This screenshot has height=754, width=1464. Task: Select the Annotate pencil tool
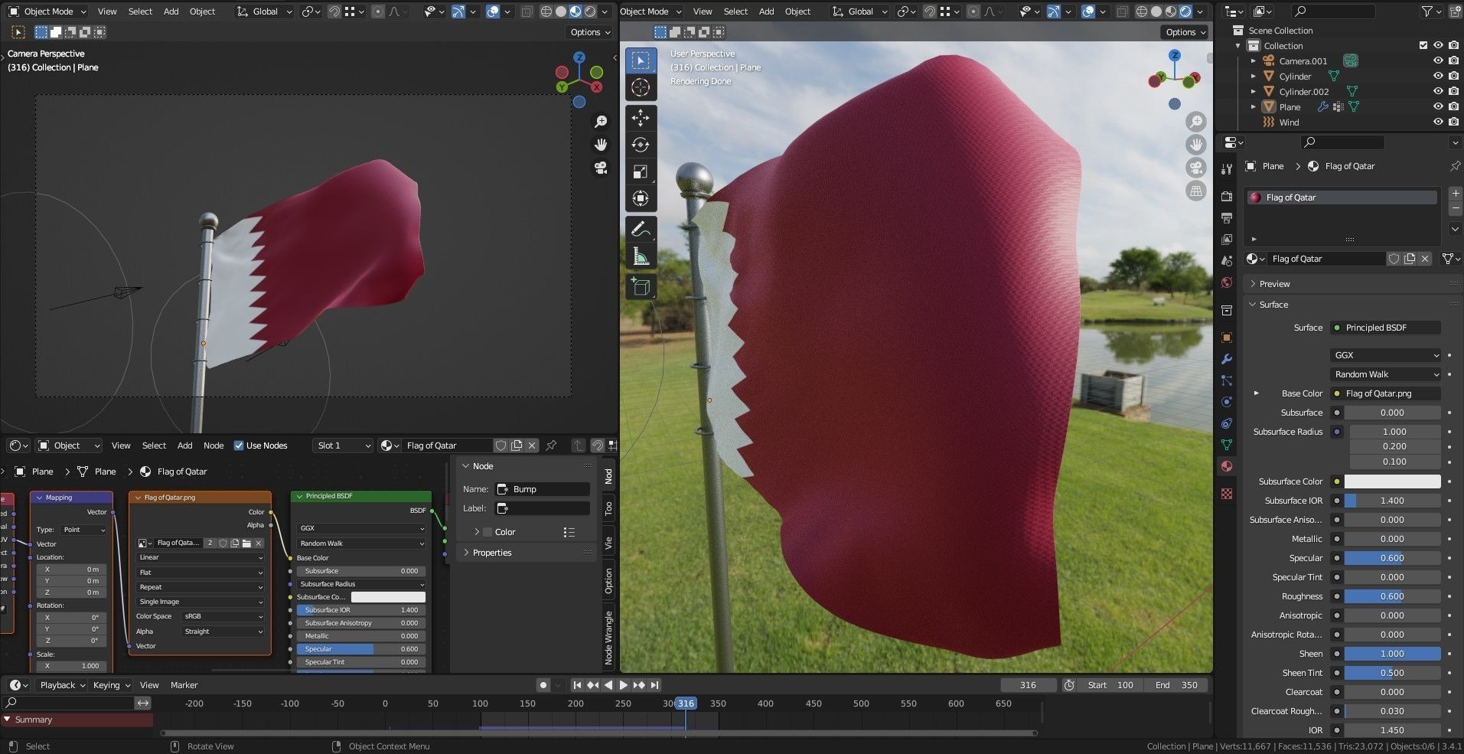641,229
